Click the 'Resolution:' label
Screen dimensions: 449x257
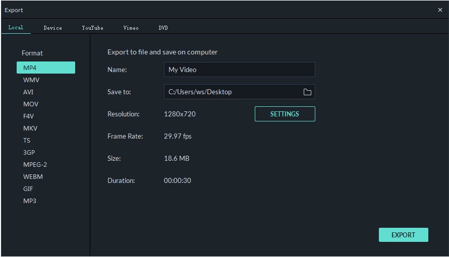point(124,114)
